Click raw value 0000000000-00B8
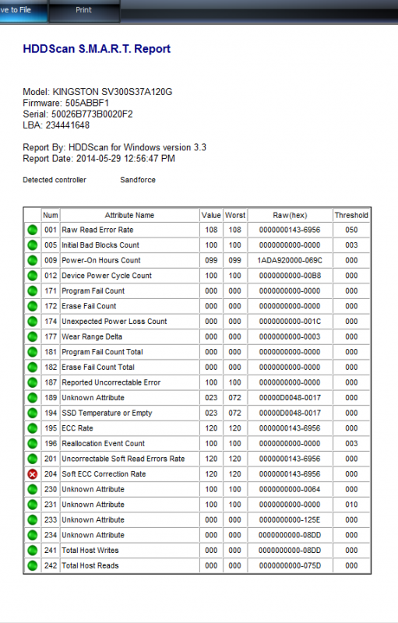398x623 pixels. 290,276
